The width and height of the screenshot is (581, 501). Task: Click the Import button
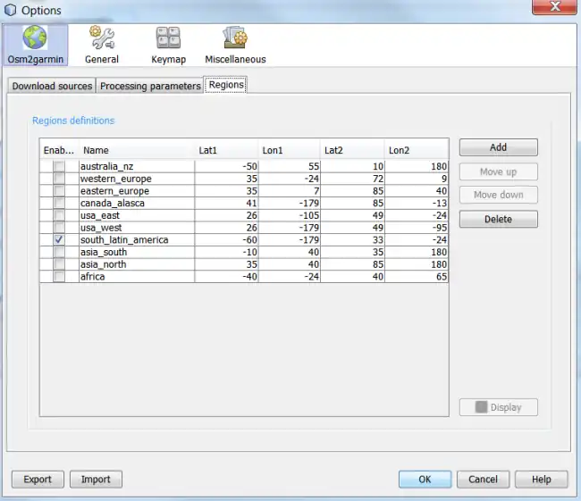click(96, 480)
